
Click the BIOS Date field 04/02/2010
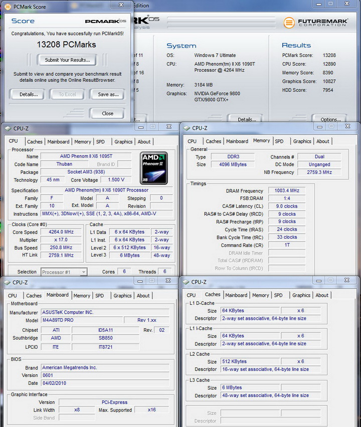pyautogui.click(x=105, y=383)
